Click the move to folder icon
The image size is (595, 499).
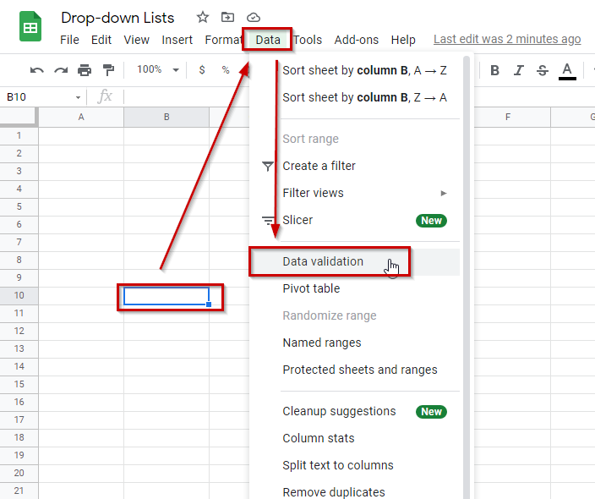coord(227,17)
